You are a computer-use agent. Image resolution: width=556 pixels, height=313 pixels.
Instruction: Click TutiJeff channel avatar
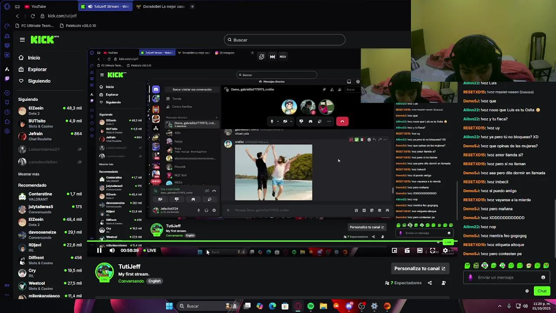click(x=105, y=273)
